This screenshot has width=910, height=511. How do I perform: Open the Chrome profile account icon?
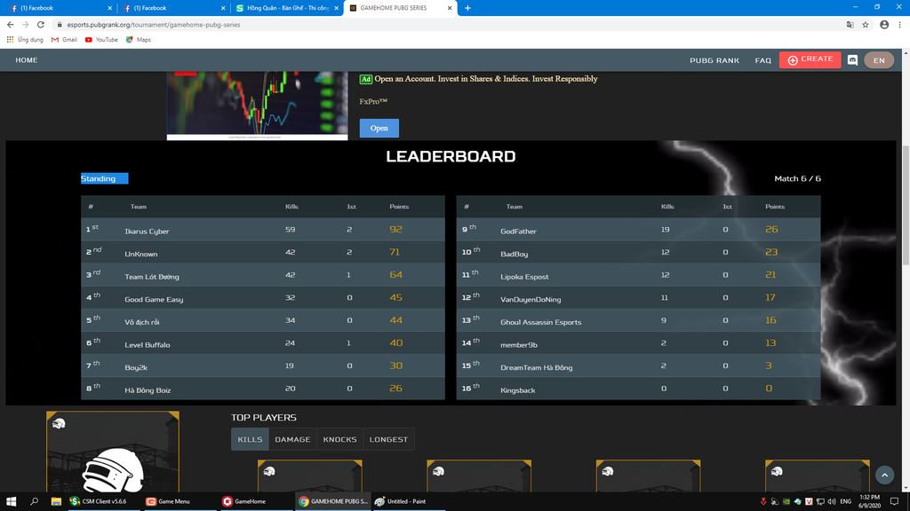(884, 24)
